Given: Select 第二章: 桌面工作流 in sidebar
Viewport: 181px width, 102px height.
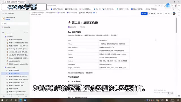Looking at the screenshot, I should coord(15,73).
